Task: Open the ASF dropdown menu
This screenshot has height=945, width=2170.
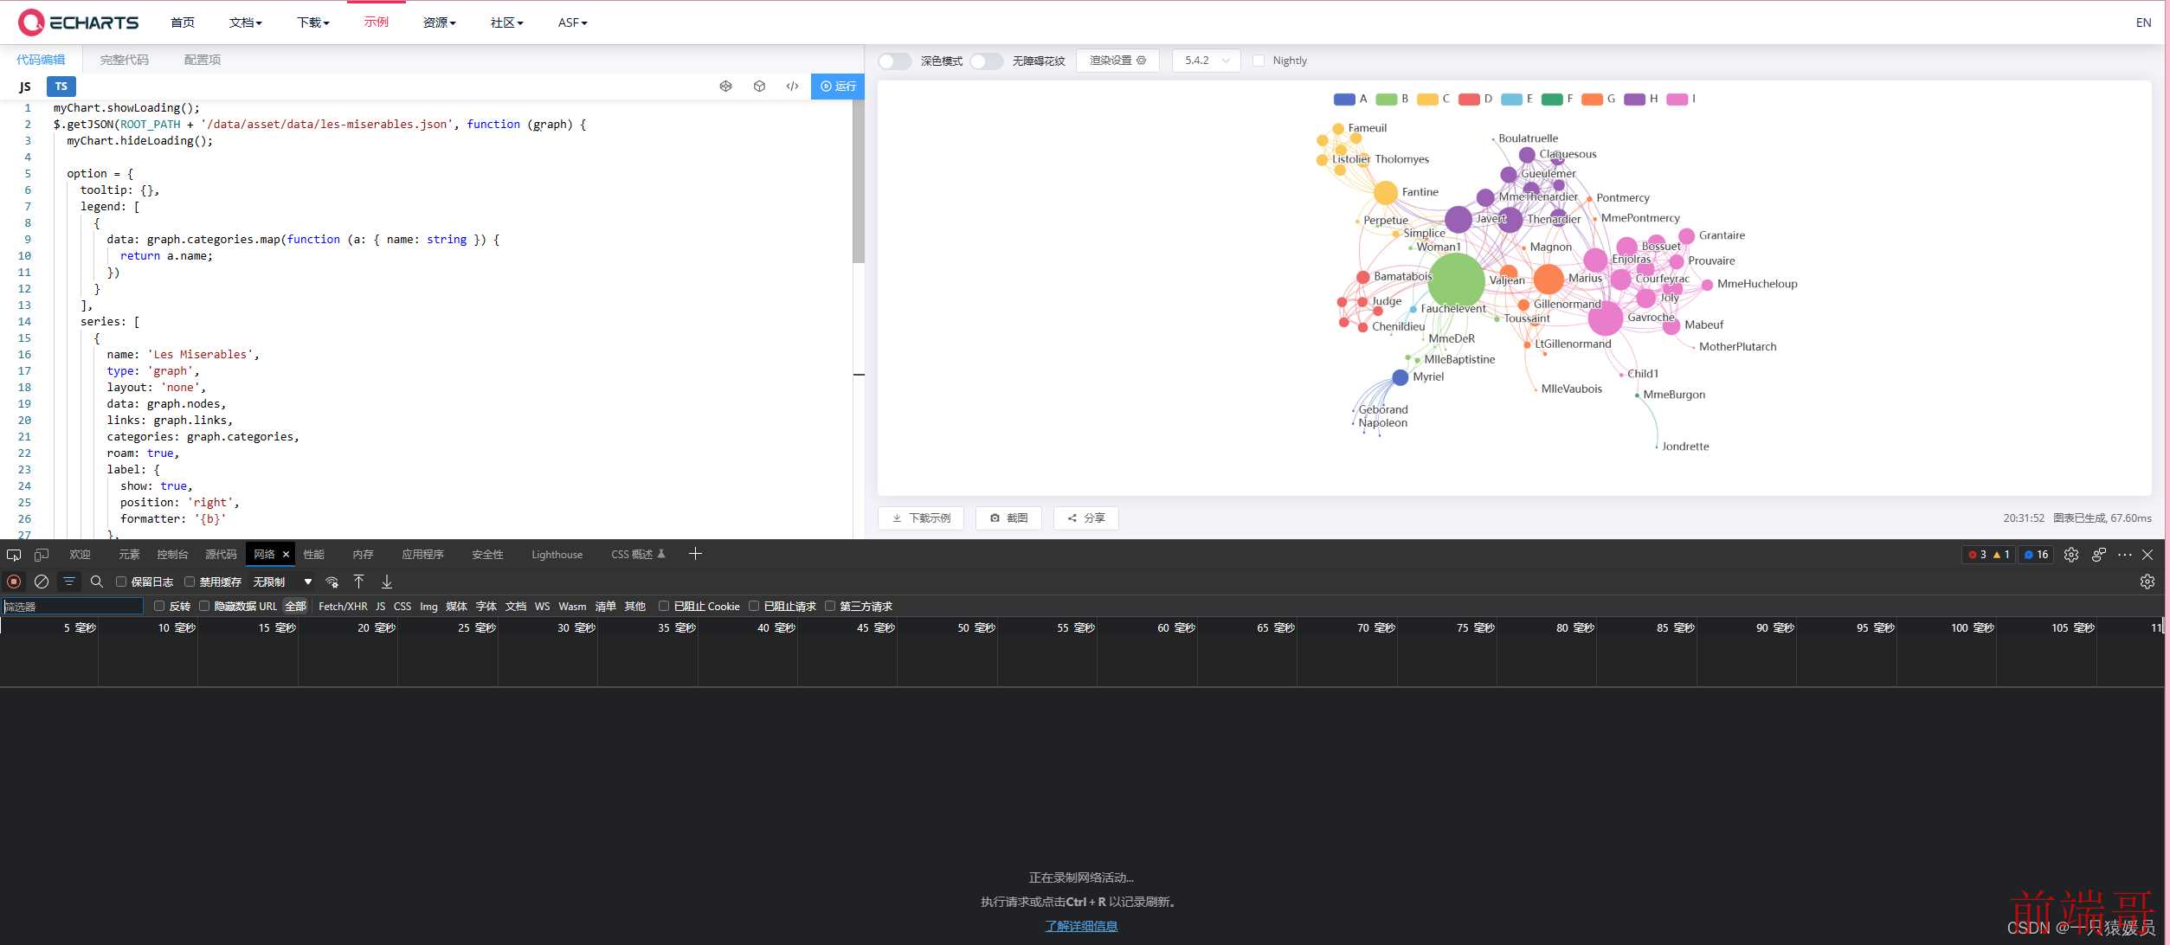Action: pyautogui.click(x=572, y=22)
